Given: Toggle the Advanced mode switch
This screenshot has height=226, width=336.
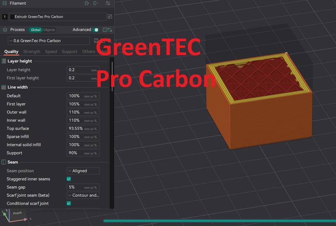Looking at the screenshot, I should 96,30.
